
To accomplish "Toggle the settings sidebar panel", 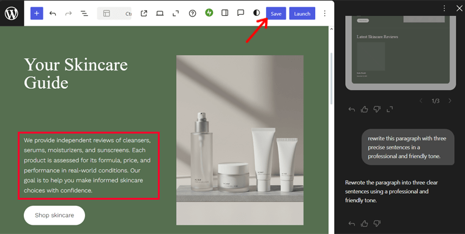I will (225, 13).
